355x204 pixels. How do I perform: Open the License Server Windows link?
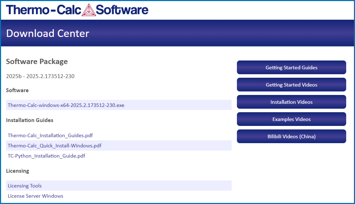tap(36, 196)
